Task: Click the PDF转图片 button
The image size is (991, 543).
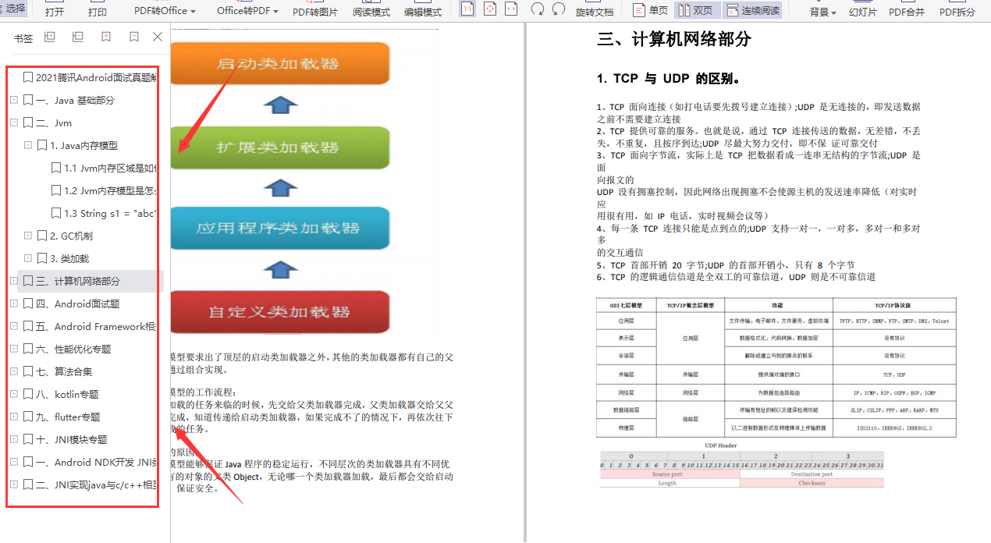Action: [x=315, y=12]
